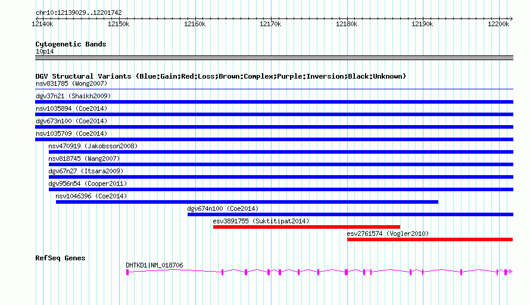530x305 pixels.
Task: Open variant esv2761574 (Vogler2010) label
Action: [388, 234]
